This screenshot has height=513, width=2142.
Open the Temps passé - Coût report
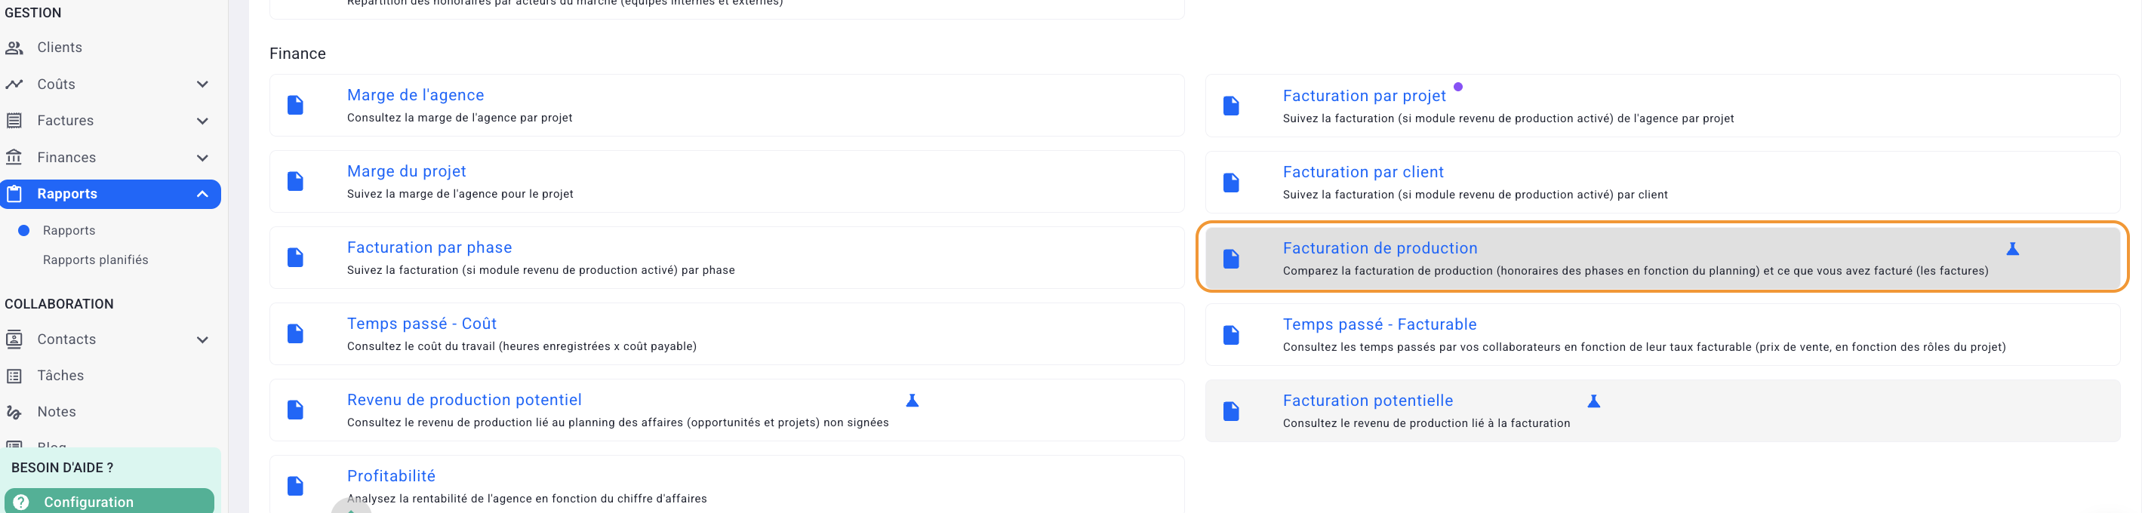click(422, 324)
